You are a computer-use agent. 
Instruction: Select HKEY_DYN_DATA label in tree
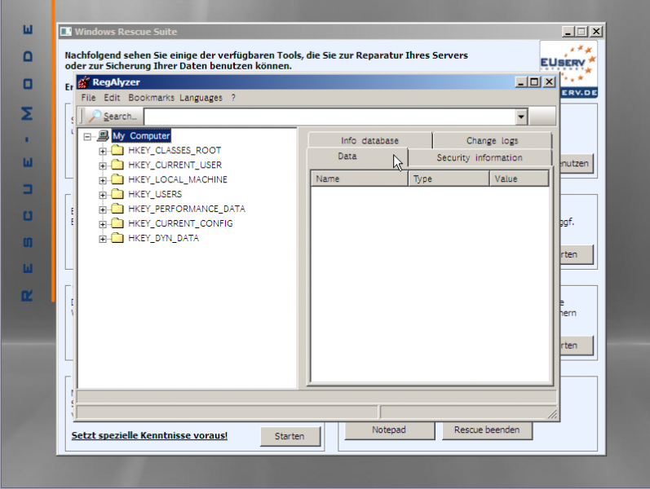click(x=163, y=238)
